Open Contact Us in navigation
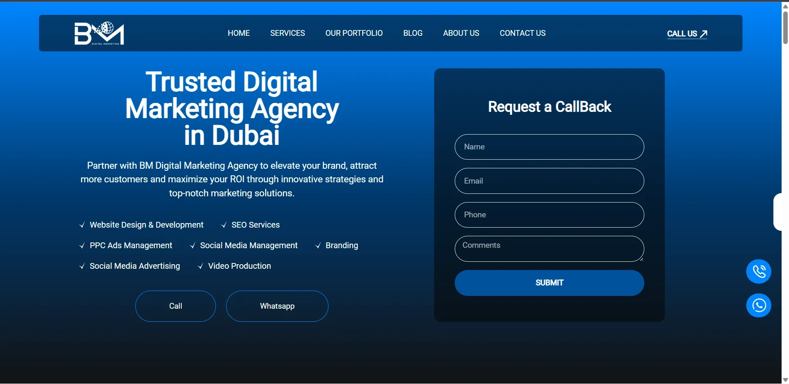 pyautogui.click(x=522, y=33)
